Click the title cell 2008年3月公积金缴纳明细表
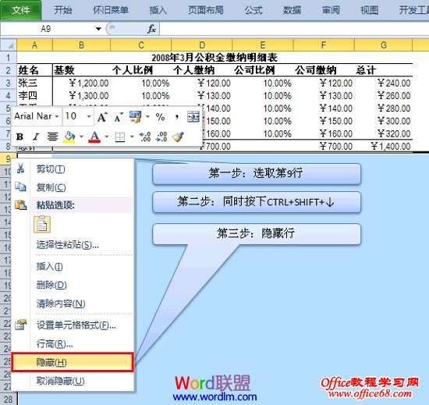The height and width of the screenshot is (405, 429). (x=214, y=58)
